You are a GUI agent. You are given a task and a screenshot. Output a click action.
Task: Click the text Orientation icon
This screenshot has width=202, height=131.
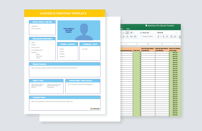tap(131, 33)
